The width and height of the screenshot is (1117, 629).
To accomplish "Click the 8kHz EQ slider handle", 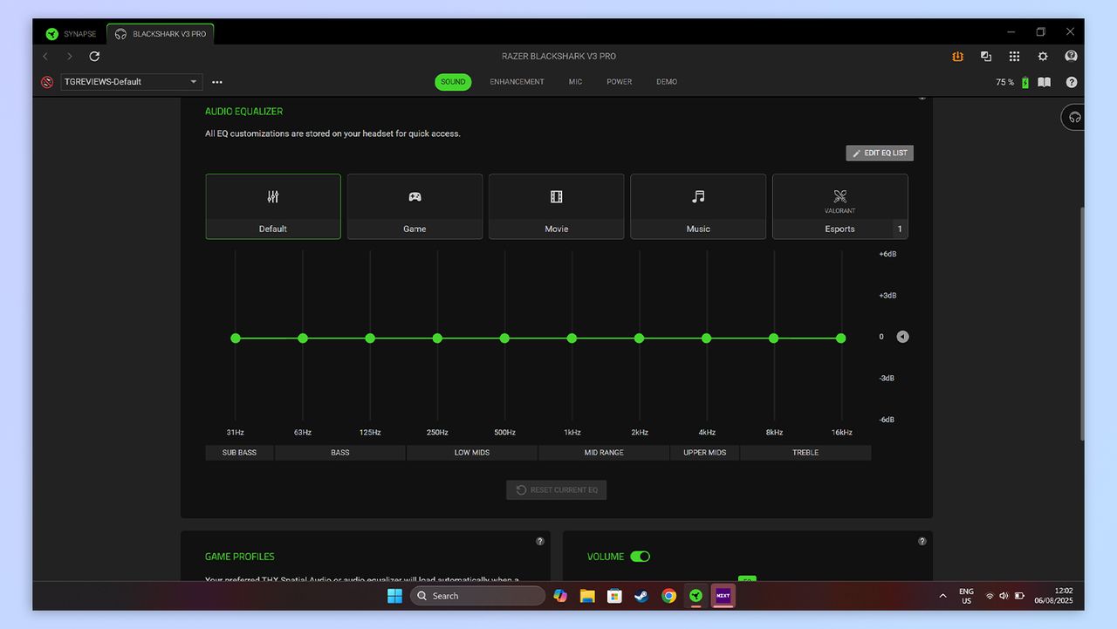I will [x=773, y=338].
